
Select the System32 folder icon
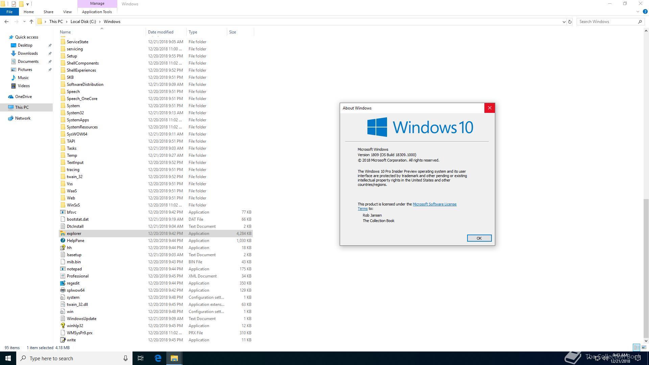pos(63,113)
